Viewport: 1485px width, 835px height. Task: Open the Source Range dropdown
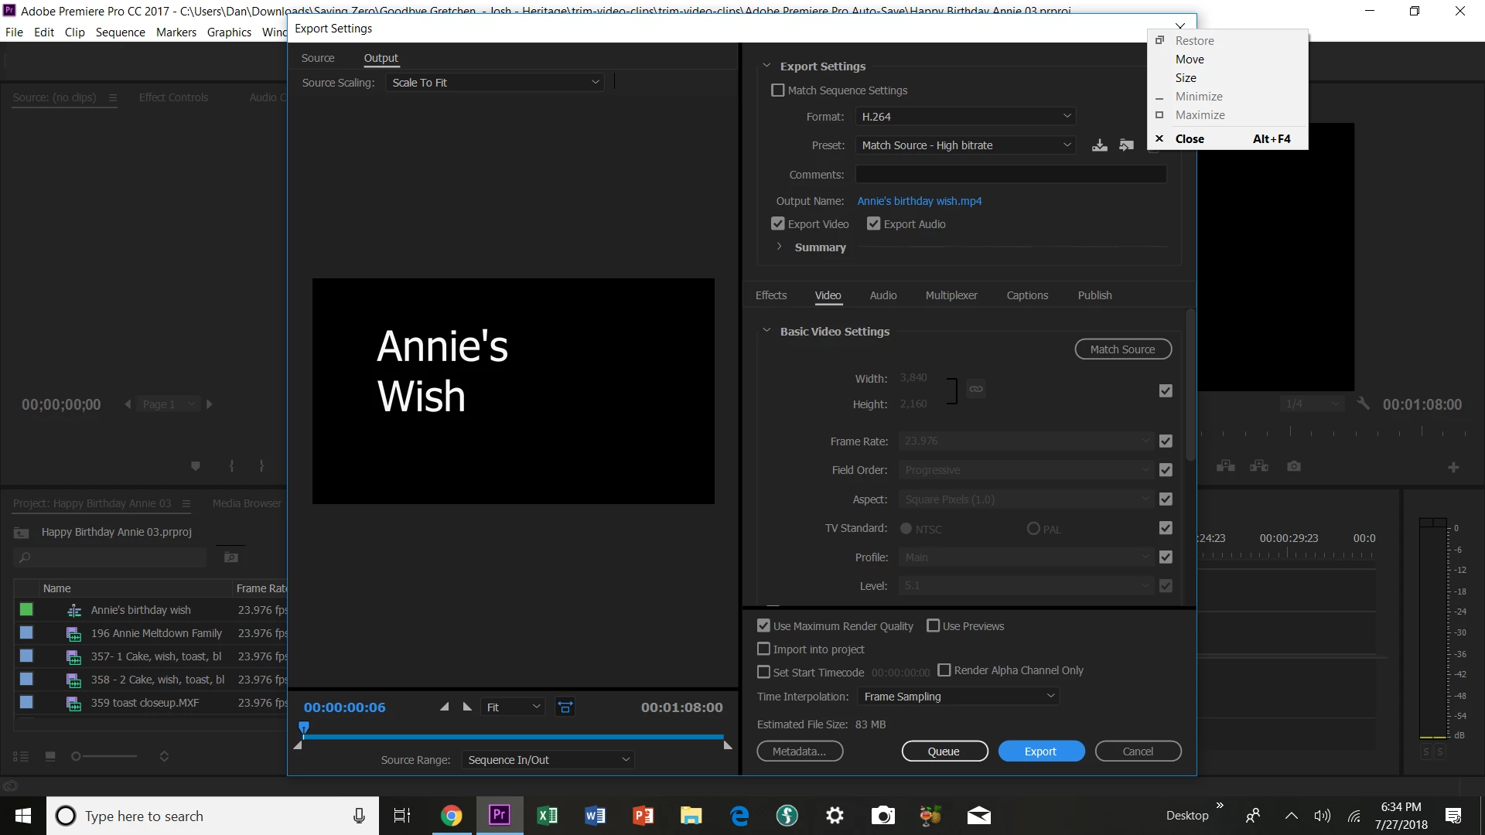548,760
